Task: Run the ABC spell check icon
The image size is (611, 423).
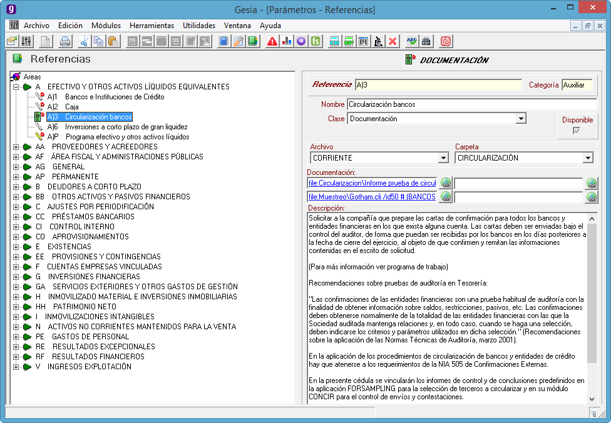Action: 411,41
